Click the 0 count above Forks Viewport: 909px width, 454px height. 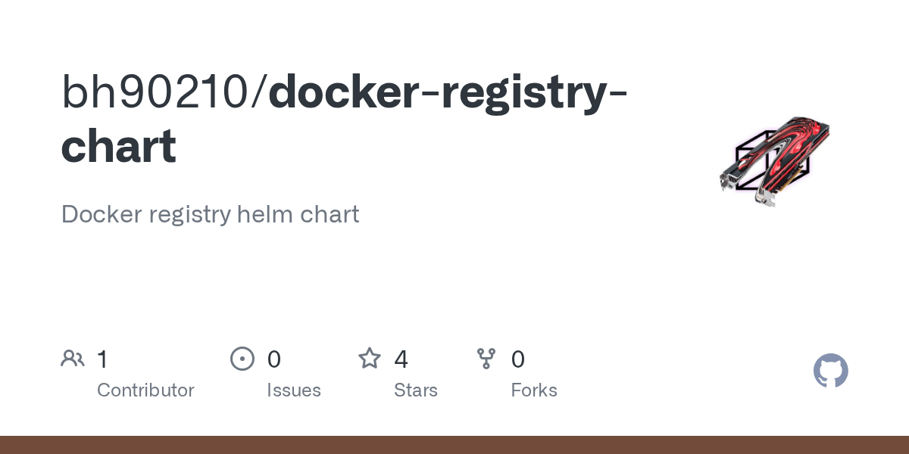(x=518, y=359)
